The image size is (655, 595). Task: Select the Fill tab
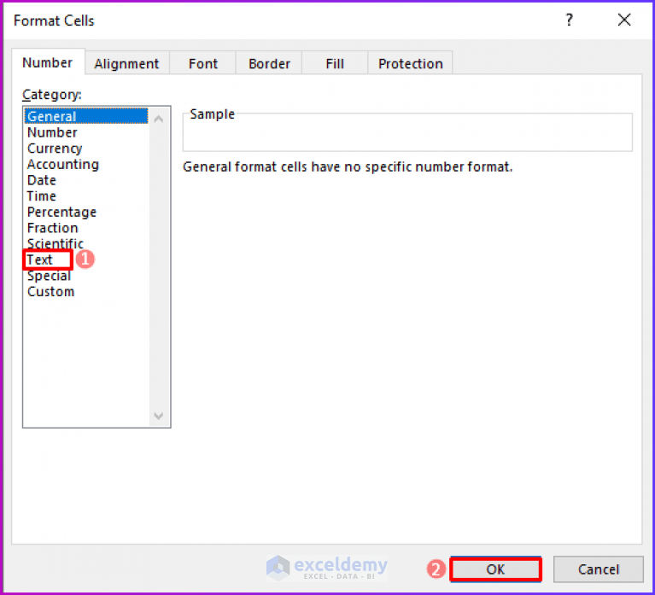coord(335,63)
